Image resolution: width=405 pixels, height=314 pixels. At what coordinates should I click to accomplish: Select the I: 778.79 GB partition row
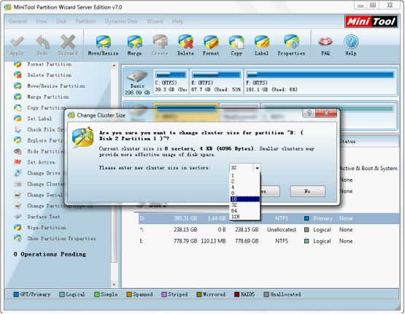tap(269, 241)
